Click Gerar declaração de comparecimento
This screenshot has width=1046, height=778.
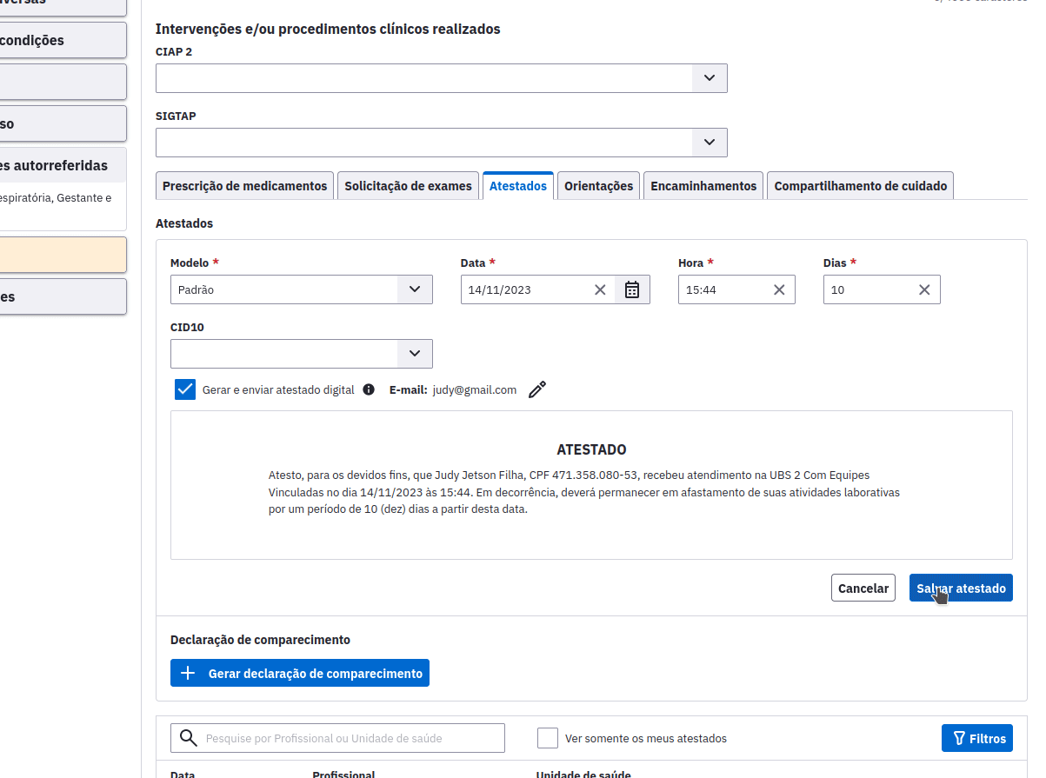300,673
